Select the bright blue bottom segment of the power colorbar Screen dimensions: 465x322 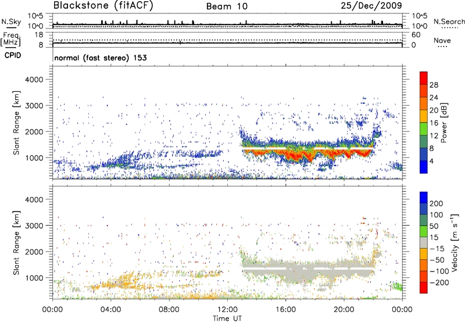tap(424, 167)
